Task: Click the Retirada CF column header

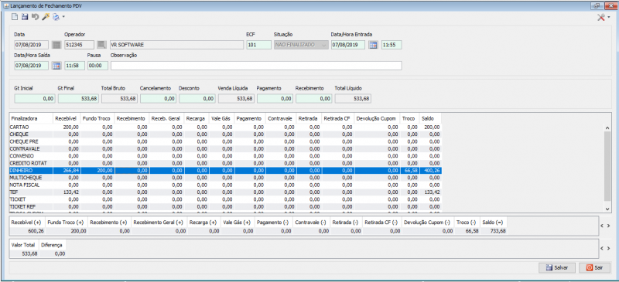Action: [337, 118]
